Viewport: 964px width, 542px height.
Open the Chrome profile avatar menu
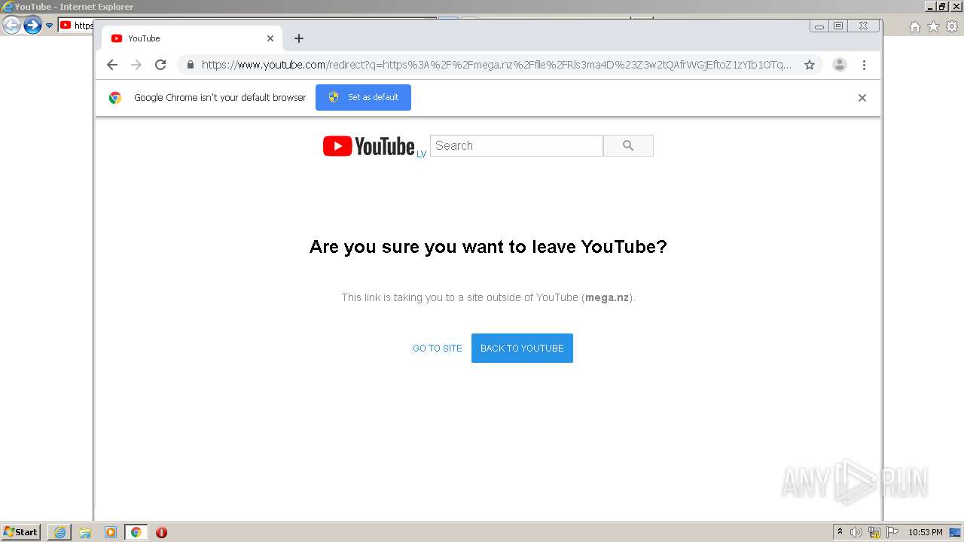pos(840,65)
